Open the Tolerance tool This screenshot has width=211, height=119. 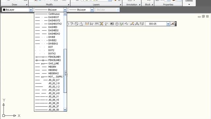pyautogui.click(x=112, y=24)
